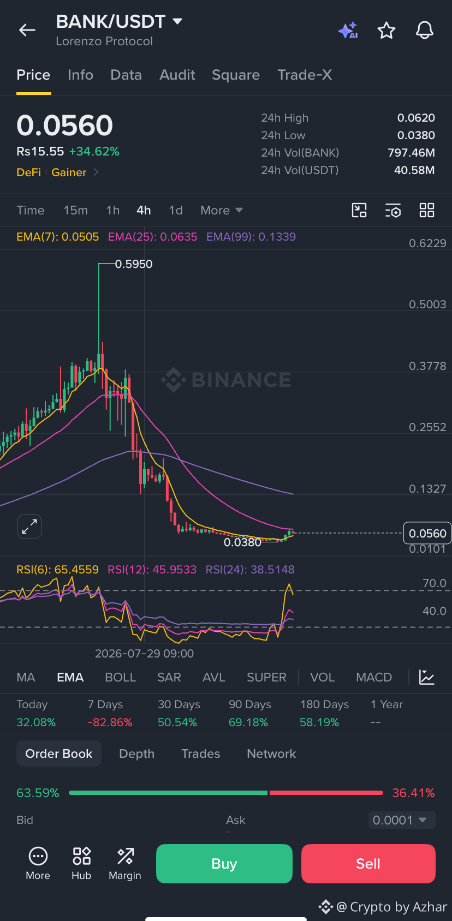Enable the SUPER indicator
The width and height of the screenshot is (452, 921).
point(266,677)
